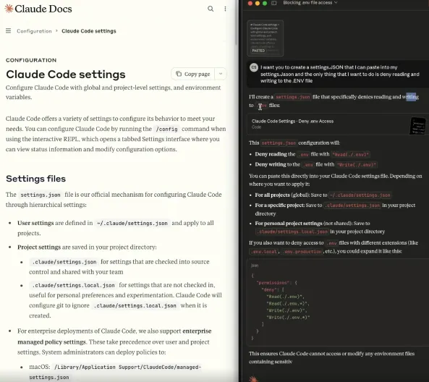Click the CONFIGURATION section label
This screenshot has height=382, width=429.
tap(31, 60)
